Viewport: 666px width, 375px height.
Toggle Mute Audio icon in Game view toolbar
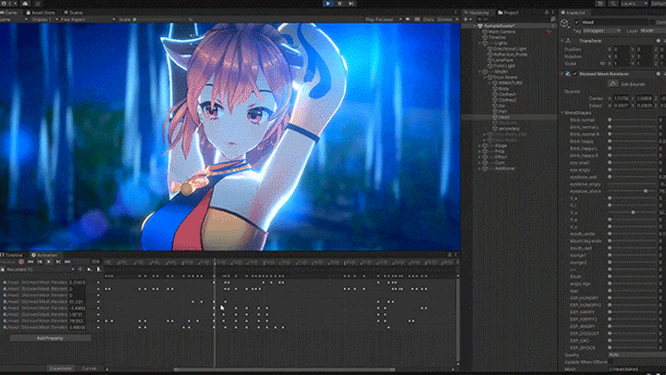tap(408, 19)
